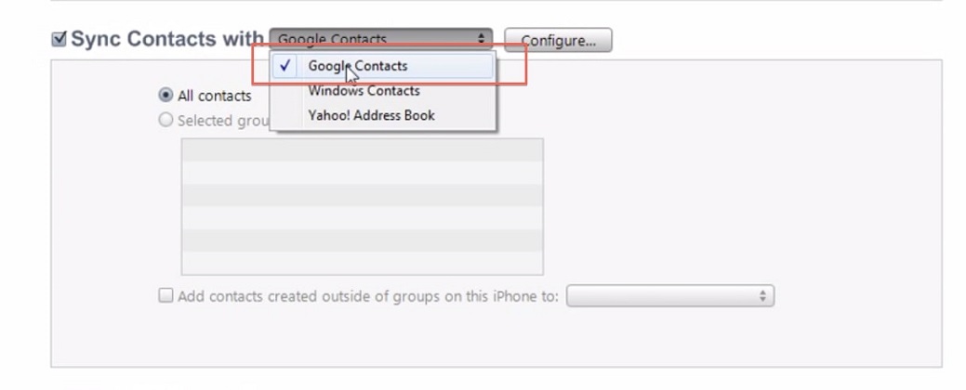Select the Selected groups radio button

[x=165, y=120]
